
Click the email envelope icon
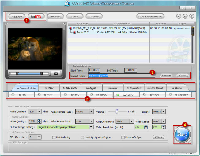click(x=185, y=16)
